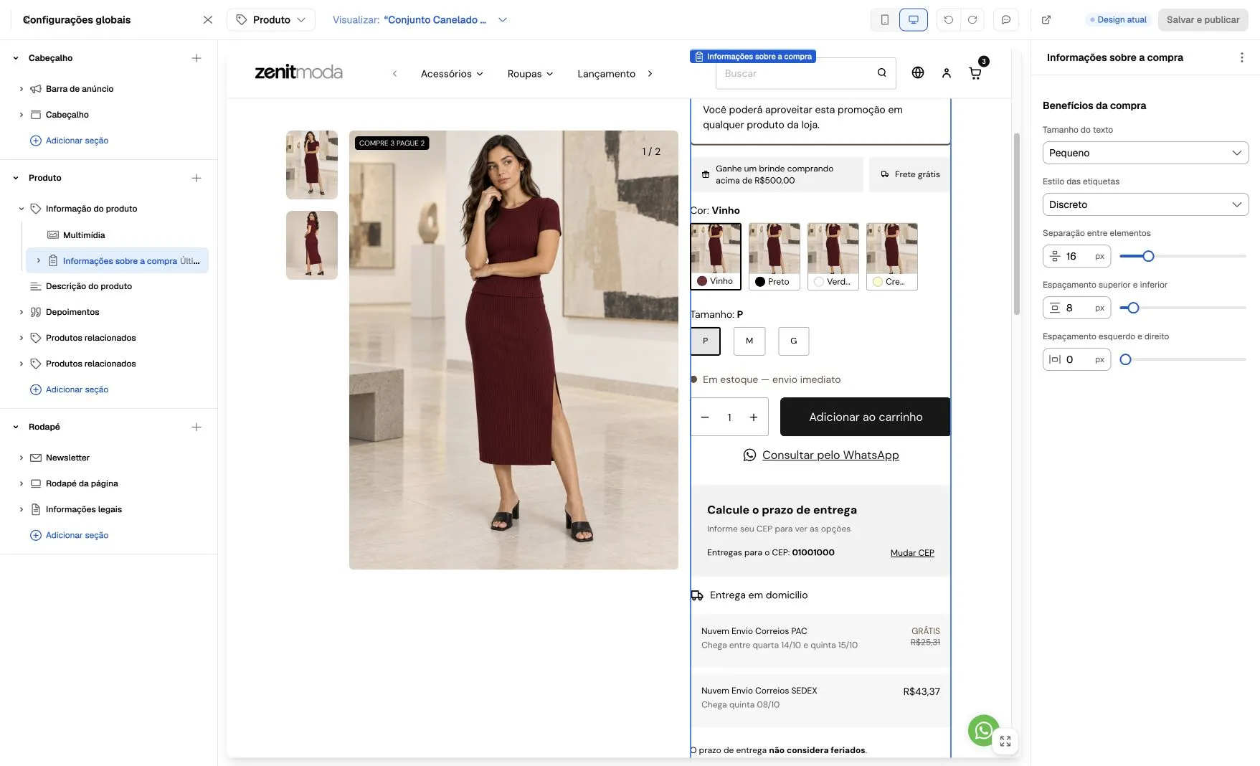Add a block to Produto with plus icon
This screenshot has width=1260, height=766.
[196, 178]
